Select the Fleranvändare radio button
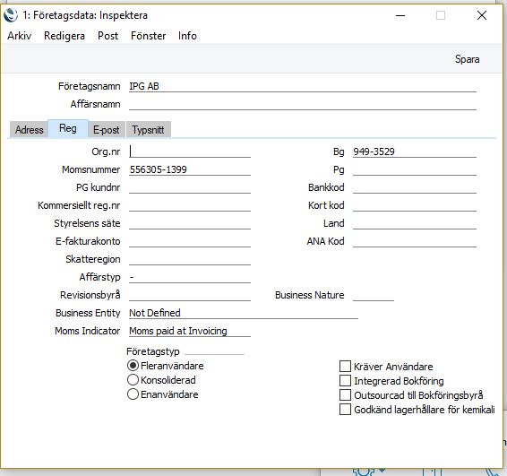507x476 pixels. point(133,366)
